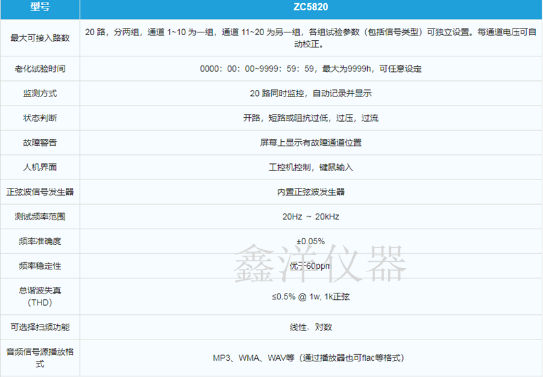The height and width of the screenshot is (377, 543).
Task: Click the ±0.05% accuracy value
Action: (x=311, y=241)
